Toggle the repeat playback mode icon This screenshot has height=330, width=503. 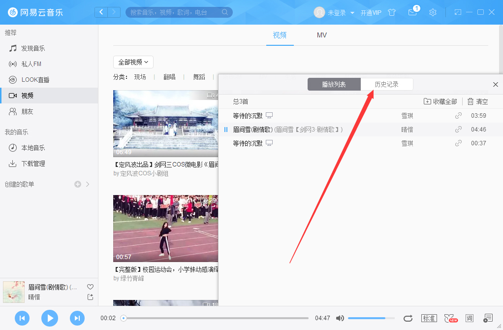point(408,318)
